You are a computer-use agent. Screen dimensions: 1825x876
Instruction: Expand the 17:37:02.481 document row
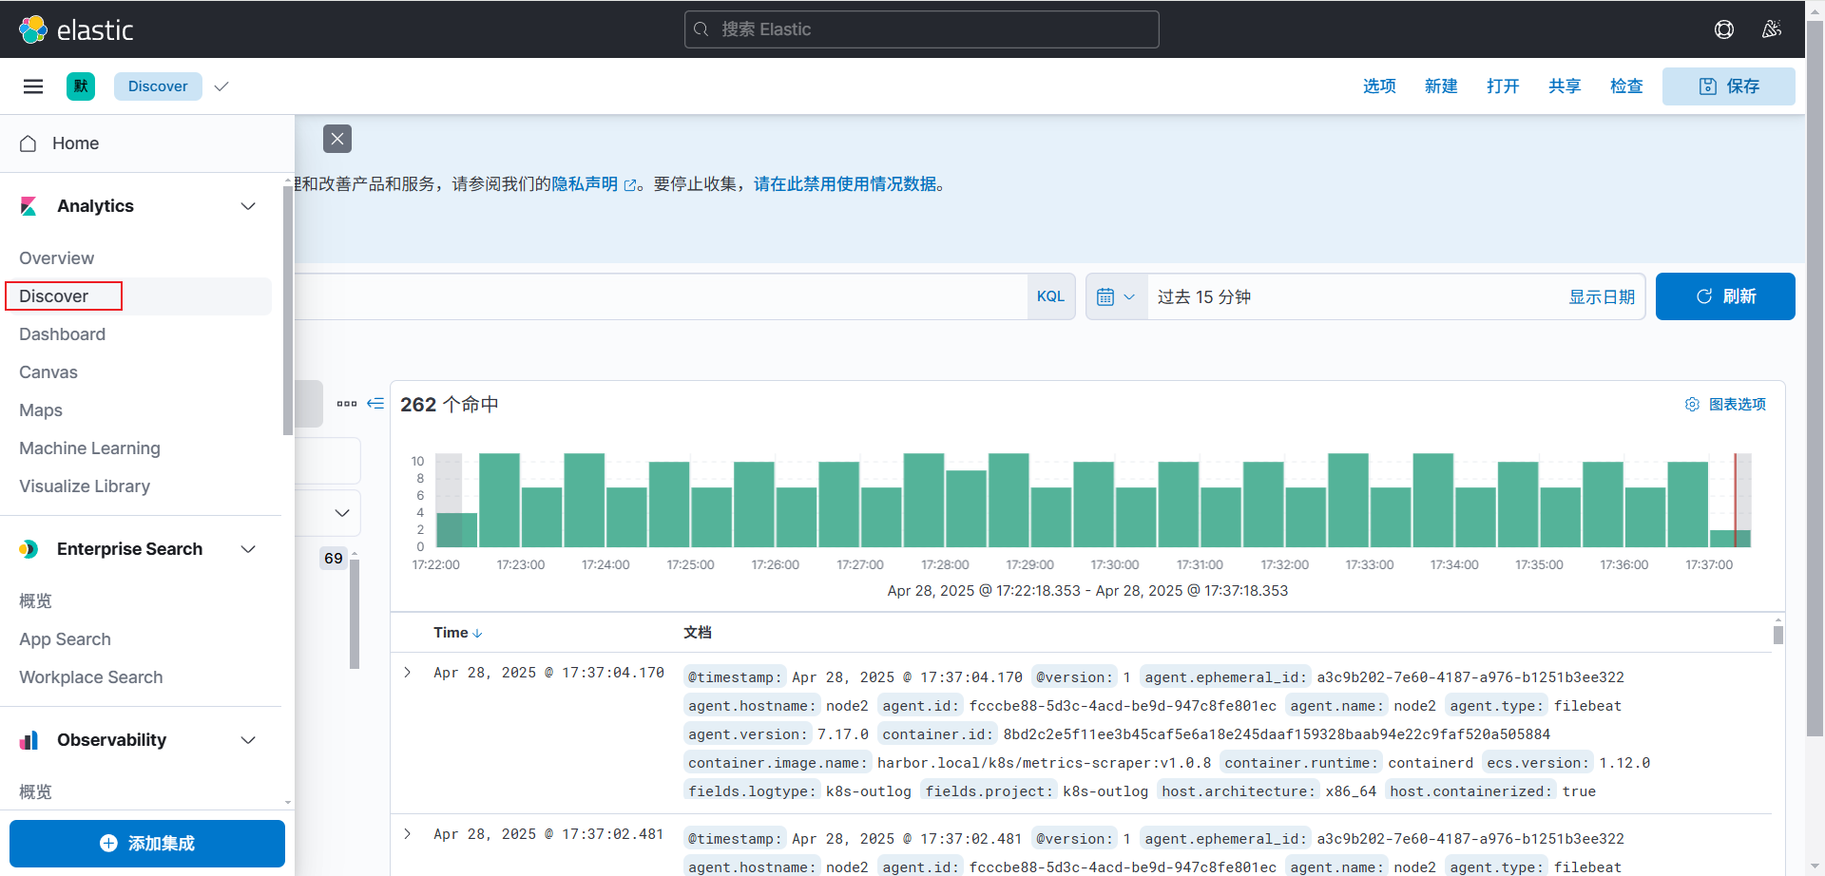(408, 834)
